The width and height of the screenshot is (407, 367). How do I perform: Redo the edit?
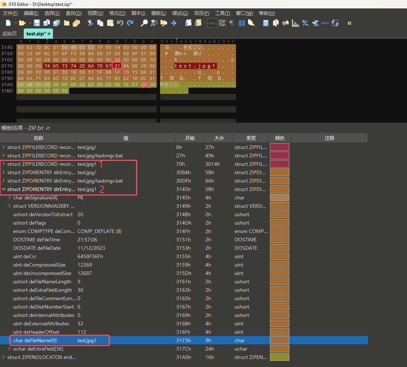coord(130,23)
